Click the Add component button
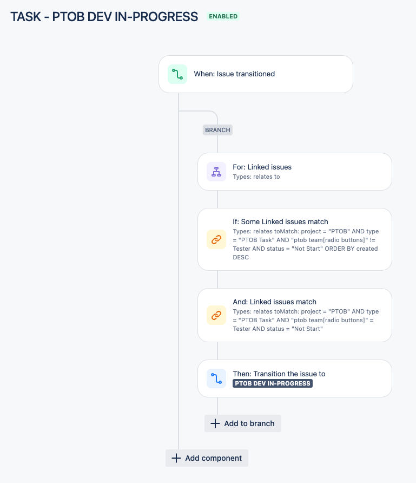Screen dimensions: 416x483 pyautogui.click(x=207, y=458)
